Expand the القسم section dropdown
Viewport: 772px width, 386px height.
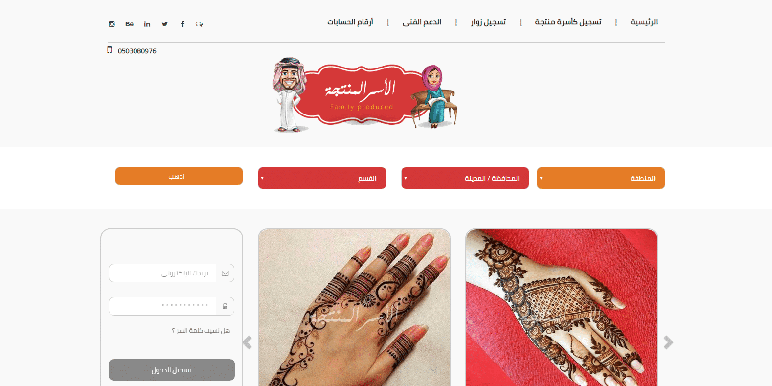[x=322, y=178]
